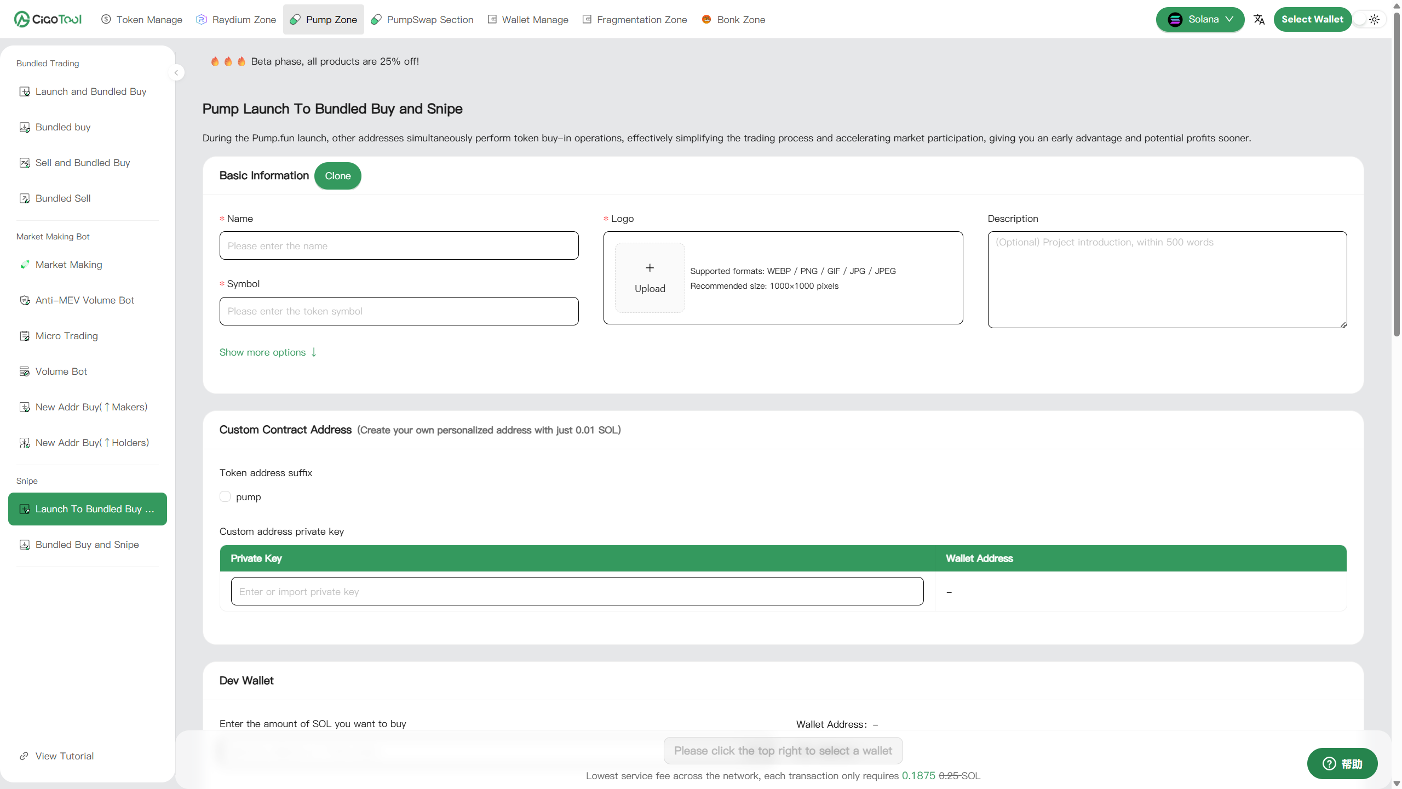Click the Wallet Manage icon

[492, 19]
